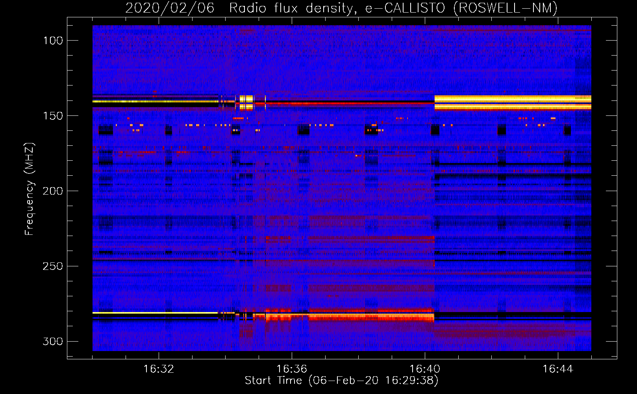Click the 16:32 time tick label
This screenshot has height=394, width=637.
[x=159, y=369]
